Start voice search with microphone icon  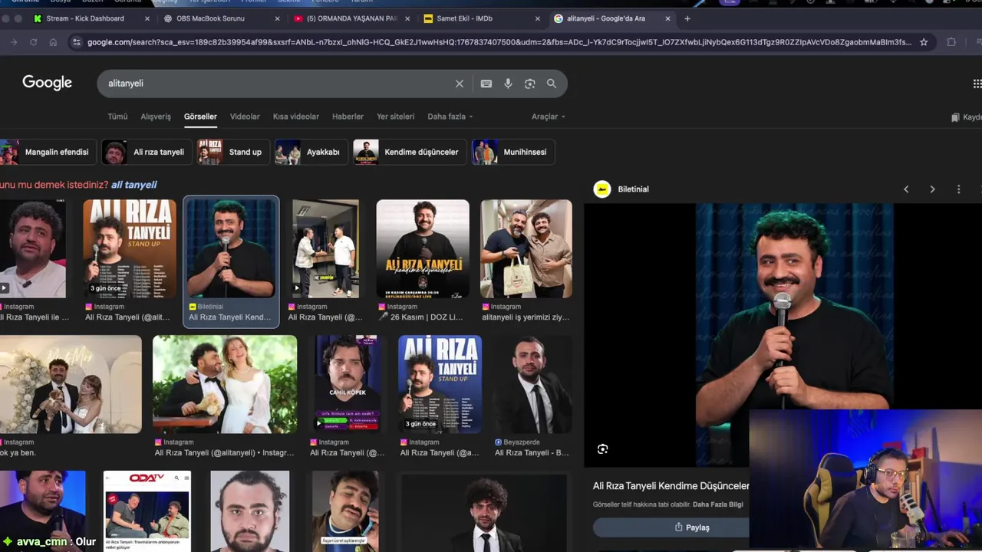pos(508,84)
